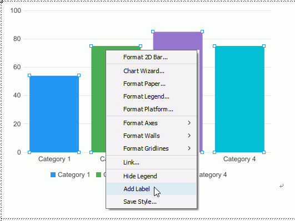Click Category 1 axis label

(x=54, y=159)
